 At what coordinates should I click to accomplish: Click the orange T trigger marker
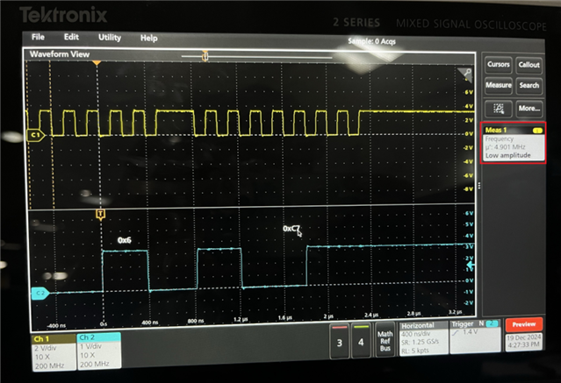[101, 215]
